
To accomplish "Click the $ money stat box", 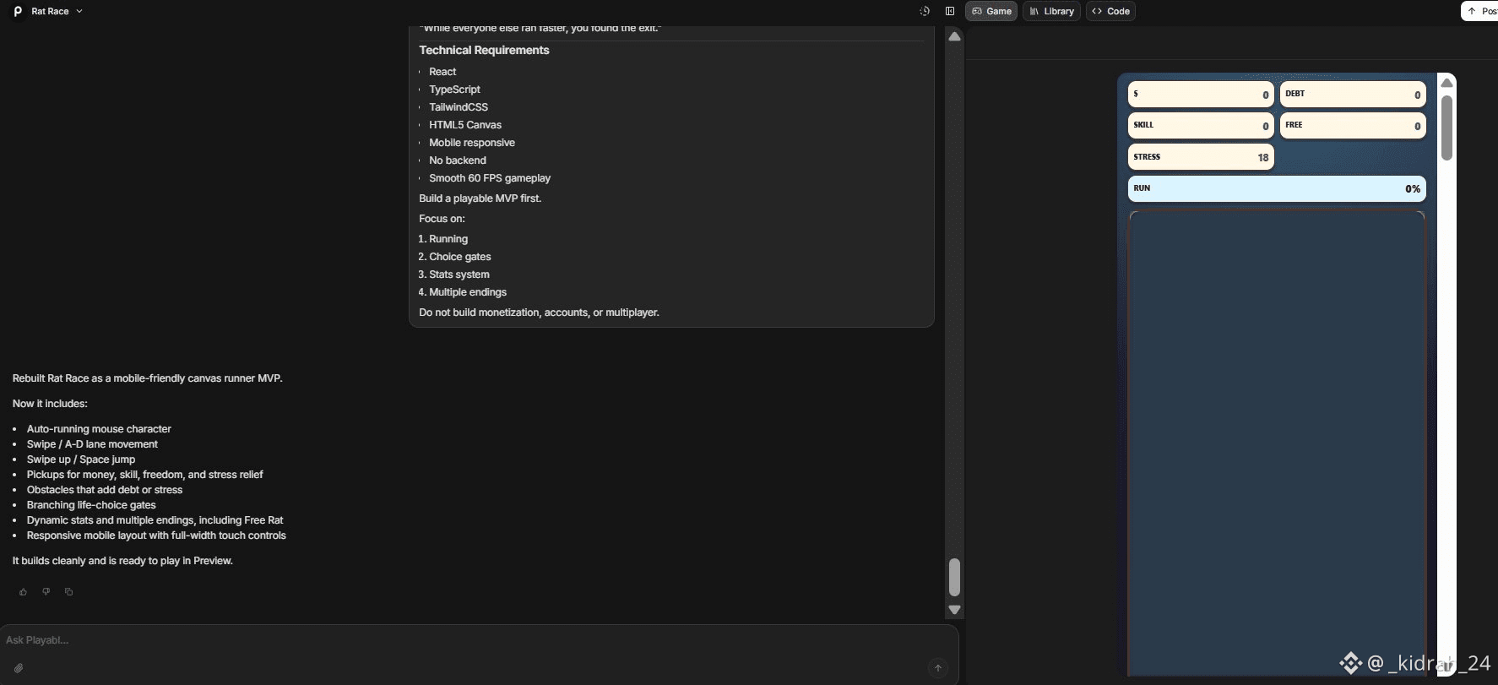I will point(1201,94).
